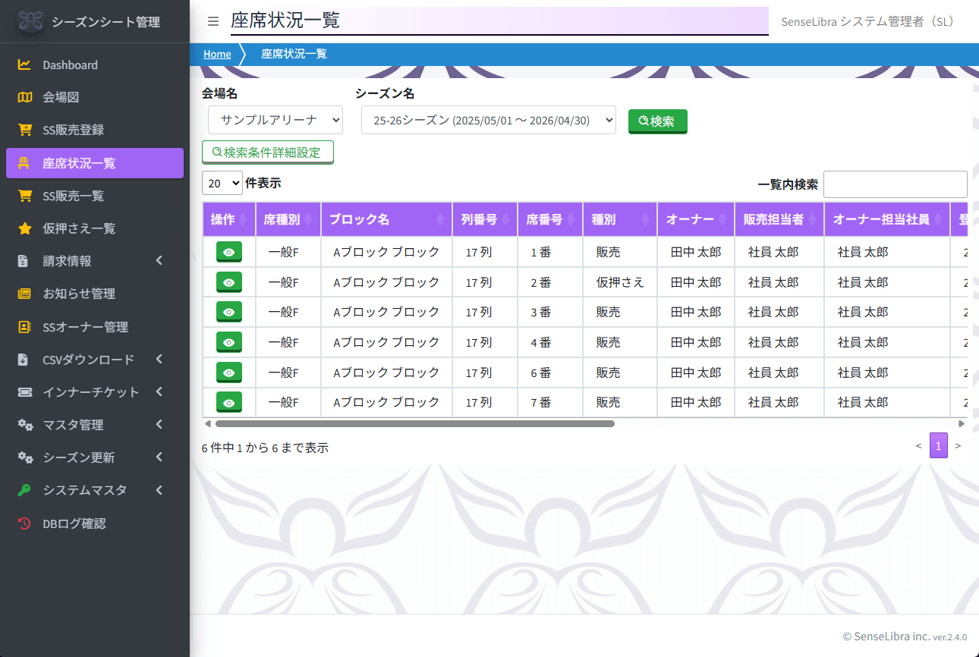Screen dimensions: 979x657
Task: Open the Dashboard from the sidebar
Action: [x=68, y=64]
